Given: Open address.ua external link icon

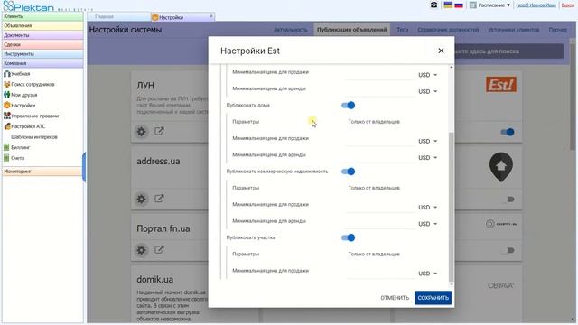Looking at the screenshot, I should click(159, 199).
